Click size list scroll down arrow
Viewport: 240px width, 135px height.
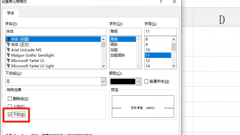click(x=174, y=66)
